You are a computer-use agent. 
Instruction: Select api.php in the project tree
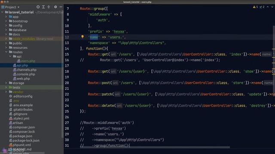(x=22, y=65)
